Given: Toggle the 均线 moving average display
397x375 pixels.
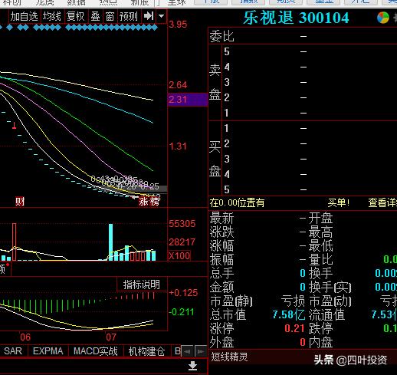Looking at the screenshot, I should (52, 16).
